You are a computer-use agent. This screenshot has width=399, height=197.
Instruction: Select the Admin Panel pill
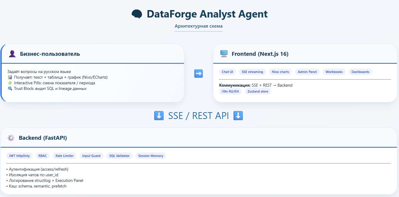[307, 72]
